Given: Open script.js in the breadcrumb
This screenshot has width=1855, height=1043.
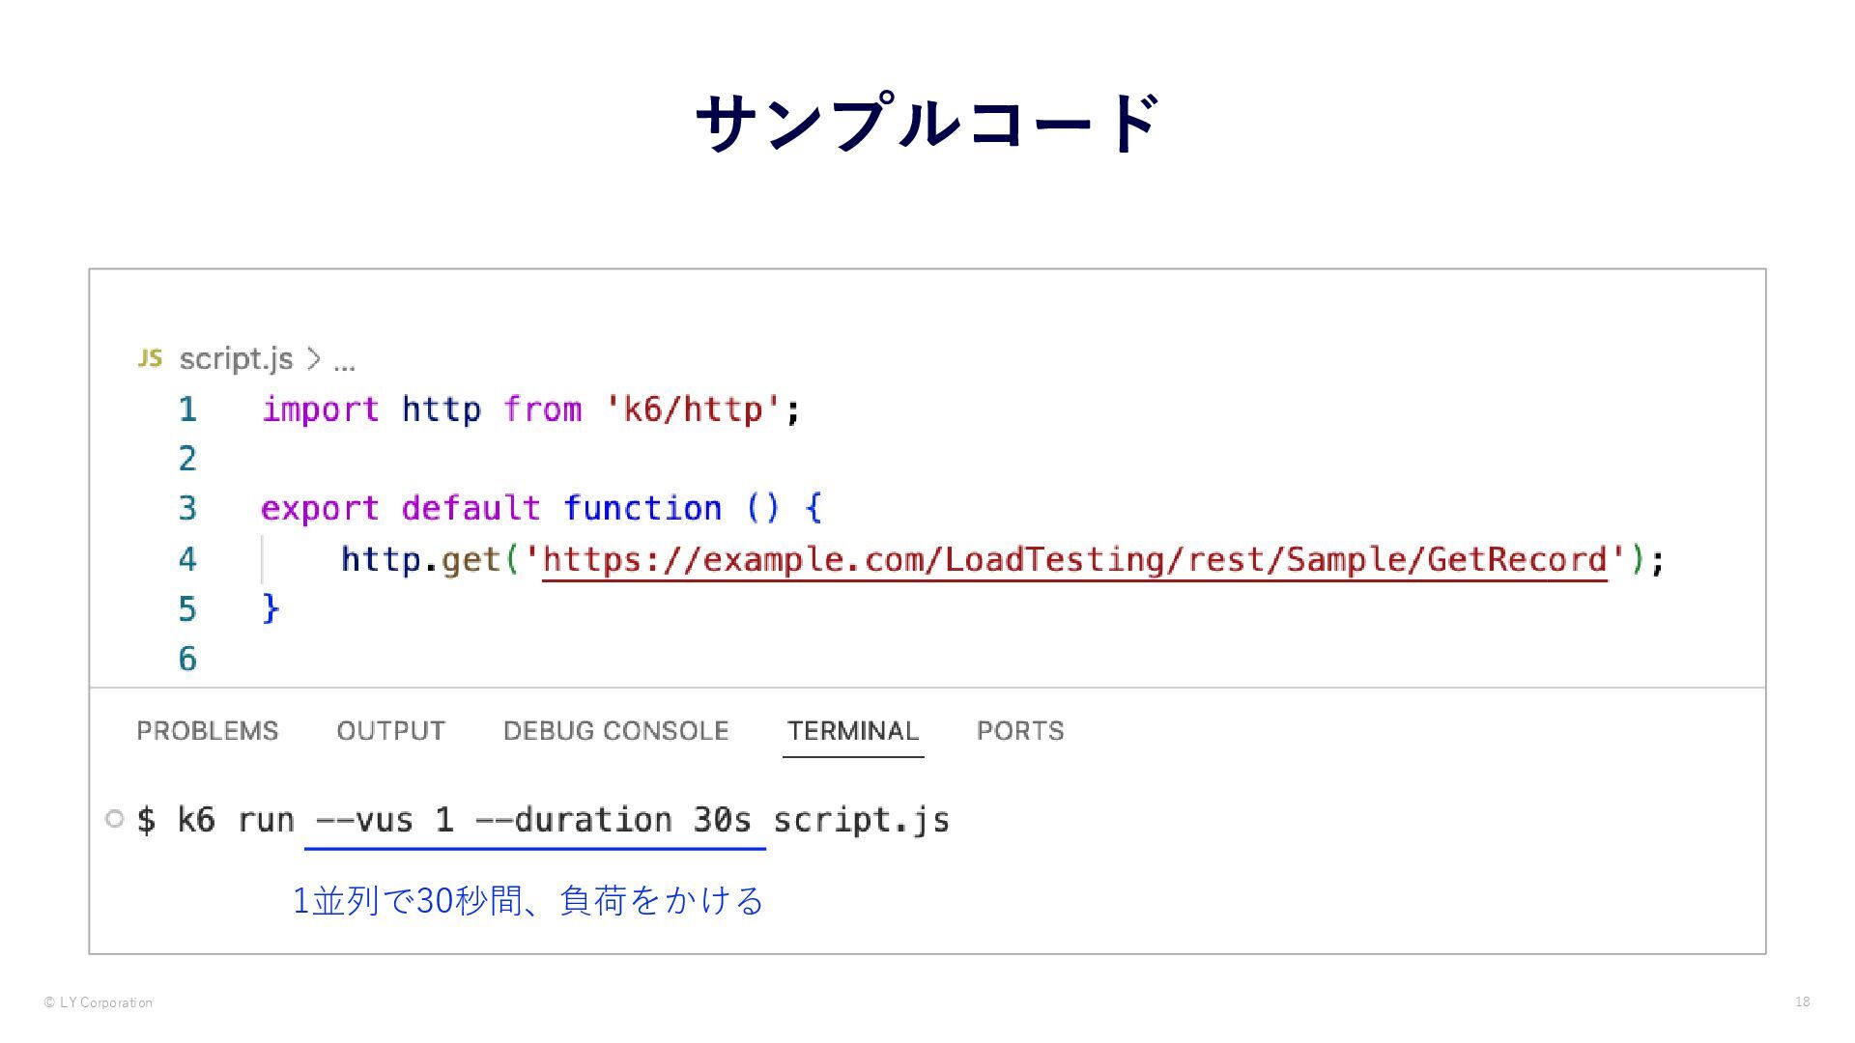Looking at the screenshot, I should point(236,358).
